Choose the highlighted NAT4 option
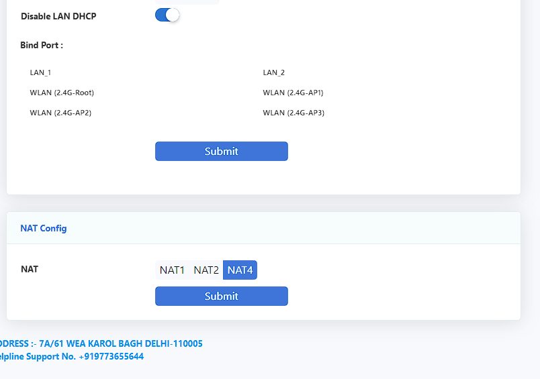Screen dimensions: 540x379 point(240,270)
